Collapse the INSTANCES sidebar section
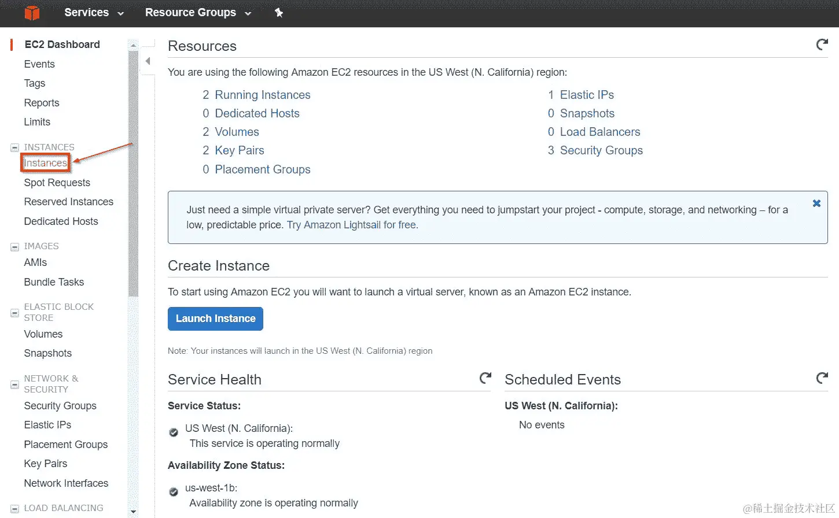The height and width of the screenshot is (518, 839). click(x=14, y=148)
